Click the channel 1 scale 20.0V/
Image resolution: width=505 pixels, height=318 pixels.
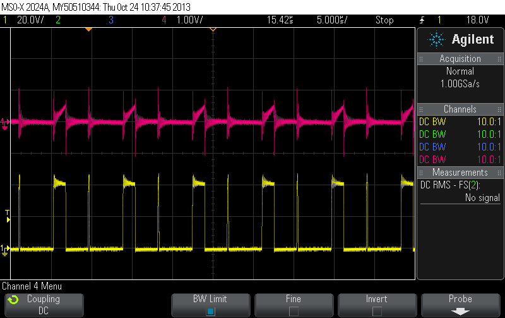click(30, 20)
